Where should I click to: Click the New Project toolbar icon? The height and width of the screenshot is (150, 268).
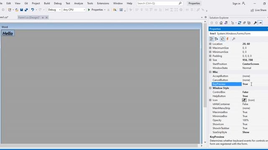point(10,10)
